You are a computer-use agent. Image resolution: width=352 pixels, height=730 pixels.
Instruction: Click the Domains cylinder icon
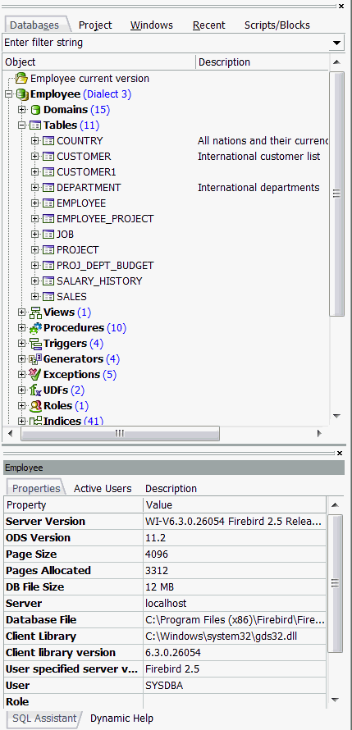[35, 111]
